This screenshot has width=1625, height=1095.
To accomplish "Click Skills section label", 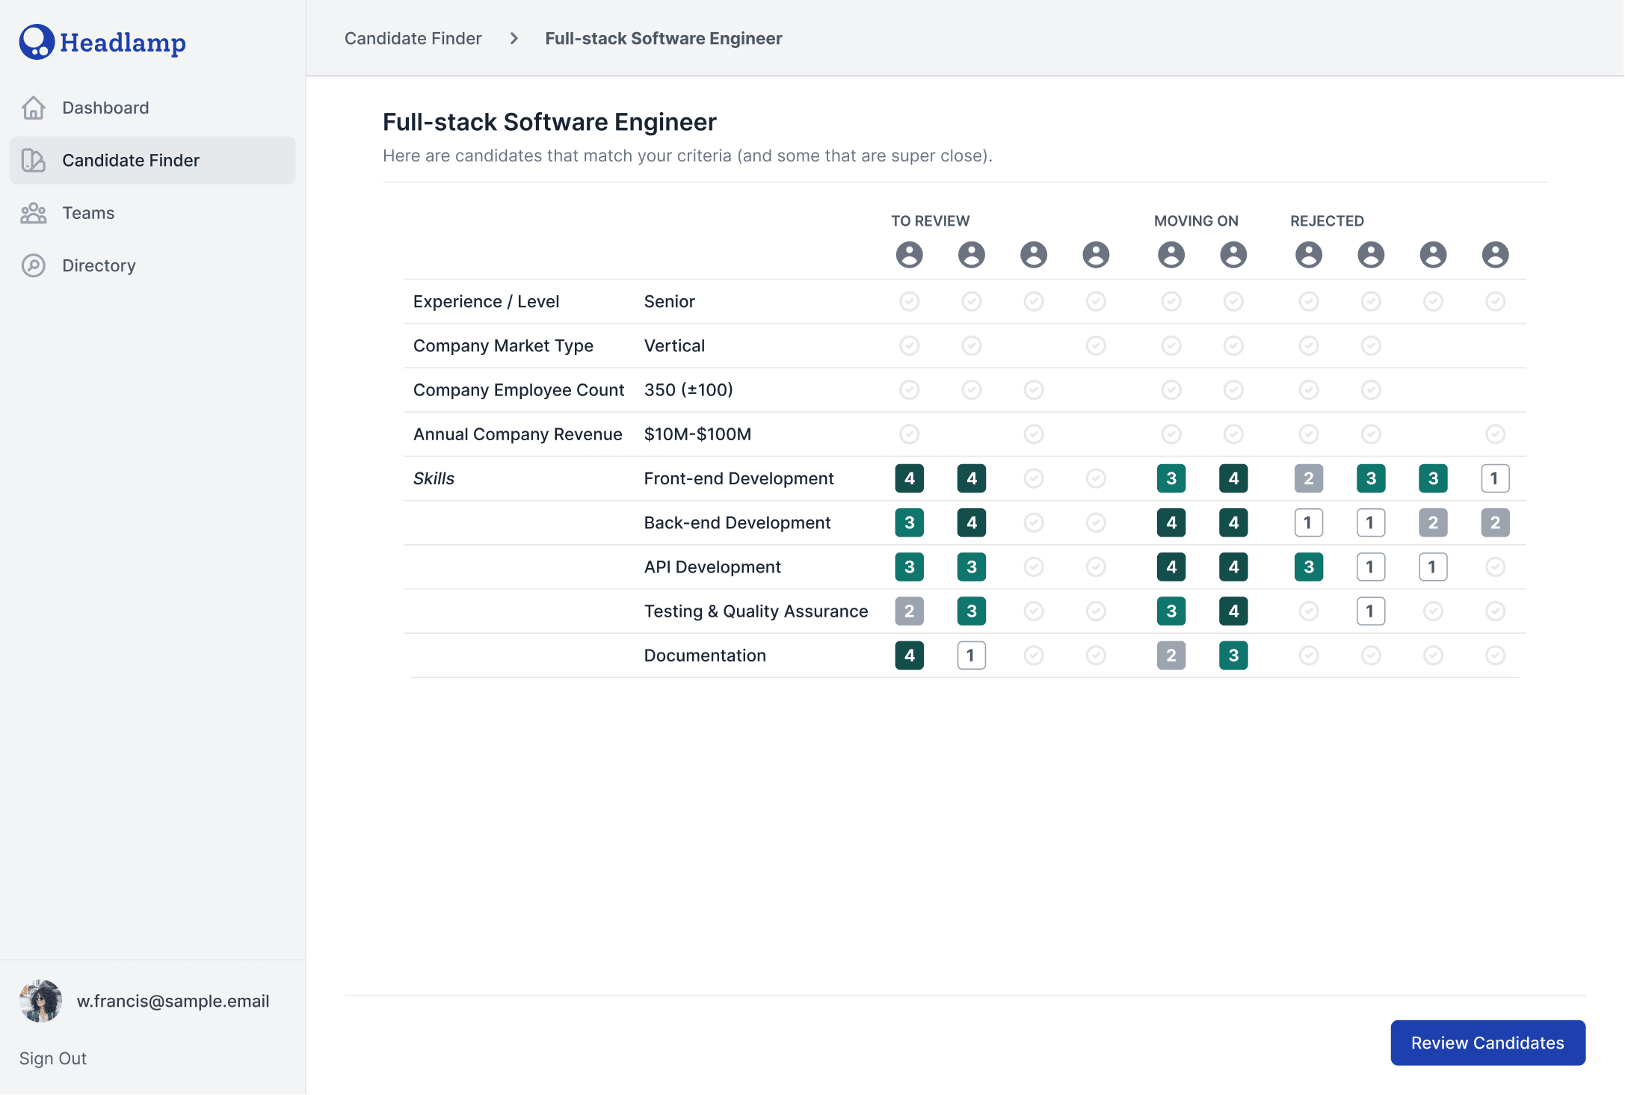I will click(x=434, y=478).
